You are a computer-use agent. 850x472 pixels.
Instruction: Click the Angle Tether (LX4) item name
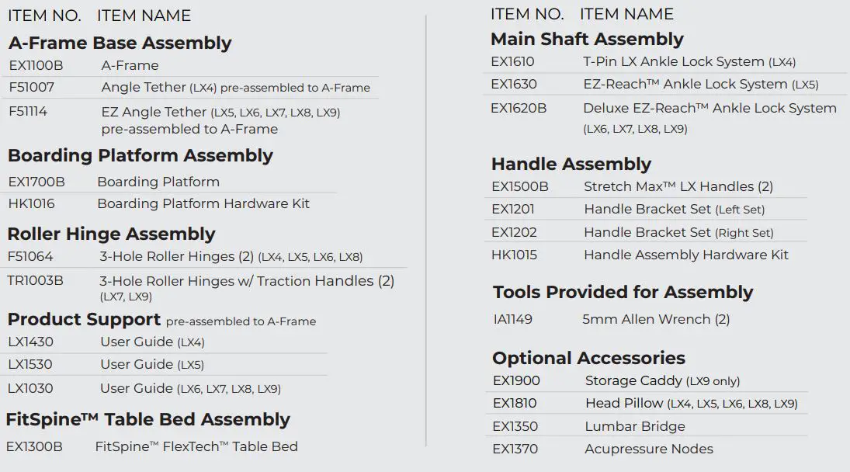[235, 88]
